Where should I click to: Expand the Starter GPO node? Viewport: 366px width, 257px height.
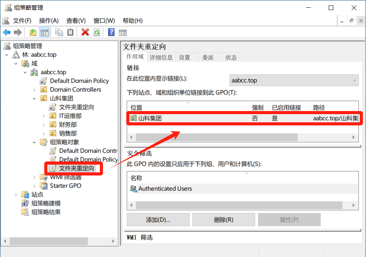coord(35,186)
